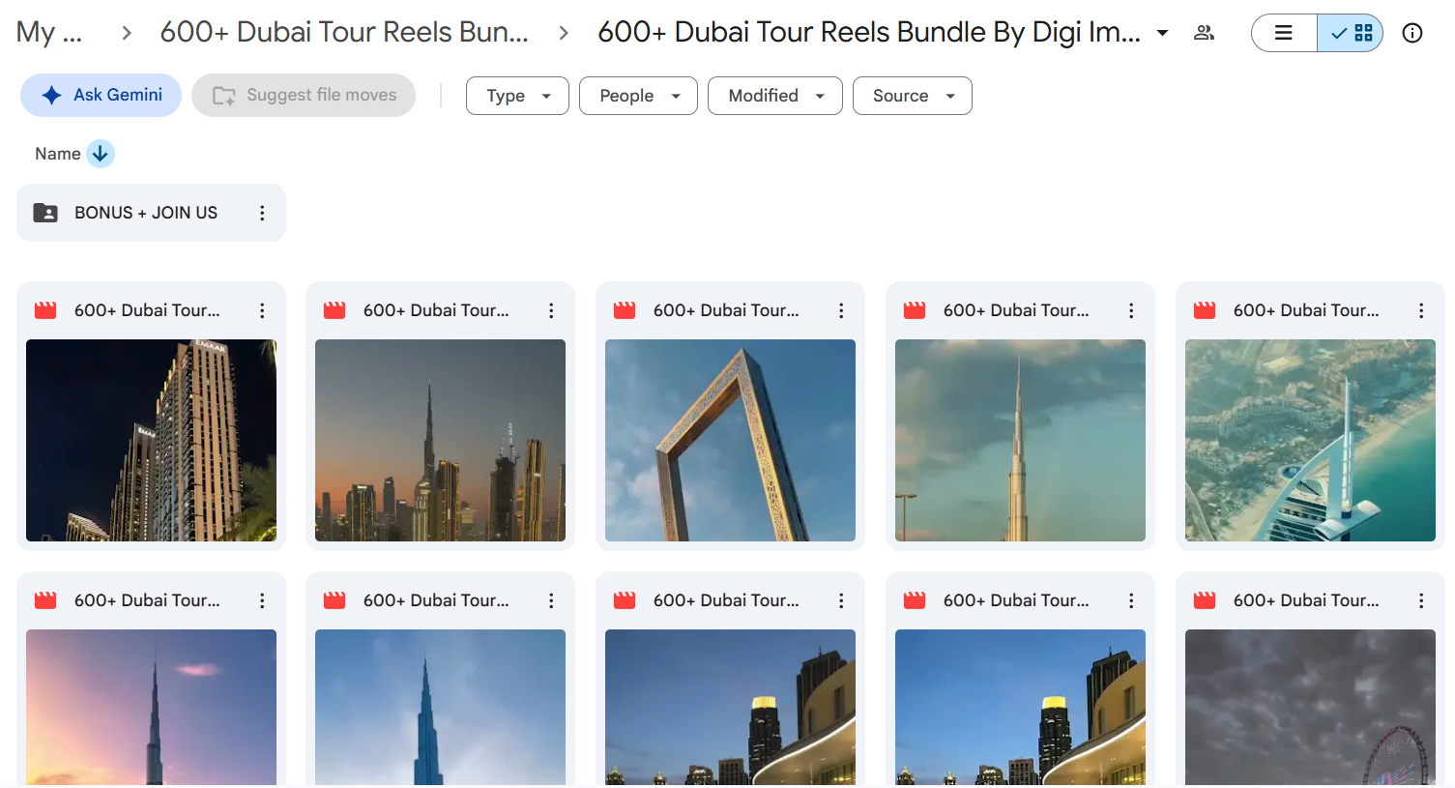Reverse sort direction with the Name arrow

click(x=101, y=154)
